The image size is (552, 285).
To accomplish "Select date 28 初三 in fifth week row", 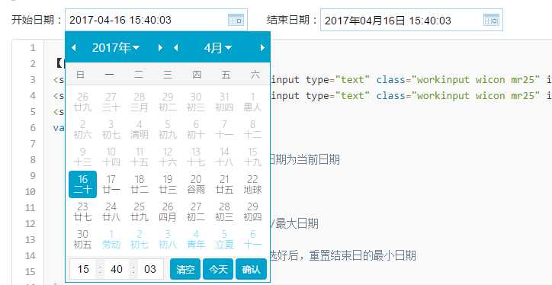I will (224, 212).
